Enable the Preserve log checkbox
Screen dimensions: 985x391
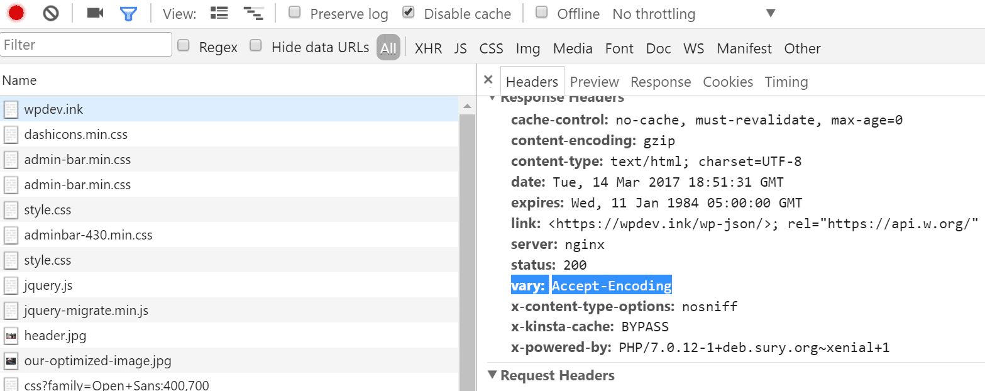[294, 12]
